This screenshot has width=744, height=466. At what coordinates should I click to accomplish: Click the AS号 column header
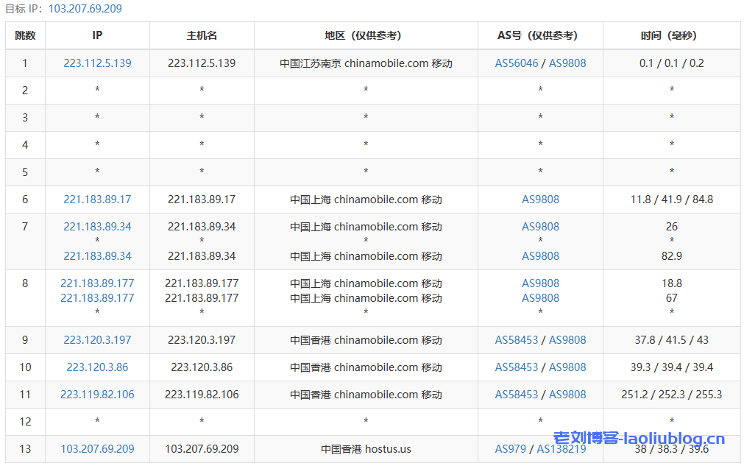click(x=540, y=35)
